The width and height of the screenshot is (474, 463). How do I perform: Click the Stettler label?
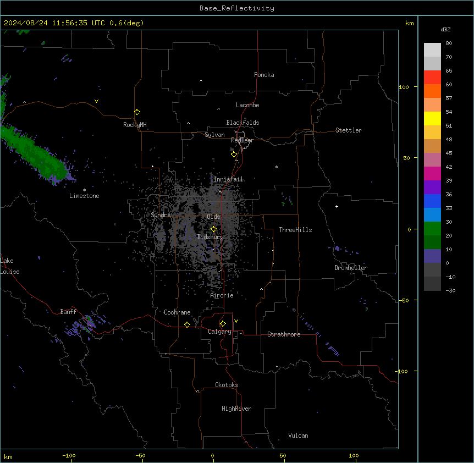pyautogui.click(x=349, y=130)
